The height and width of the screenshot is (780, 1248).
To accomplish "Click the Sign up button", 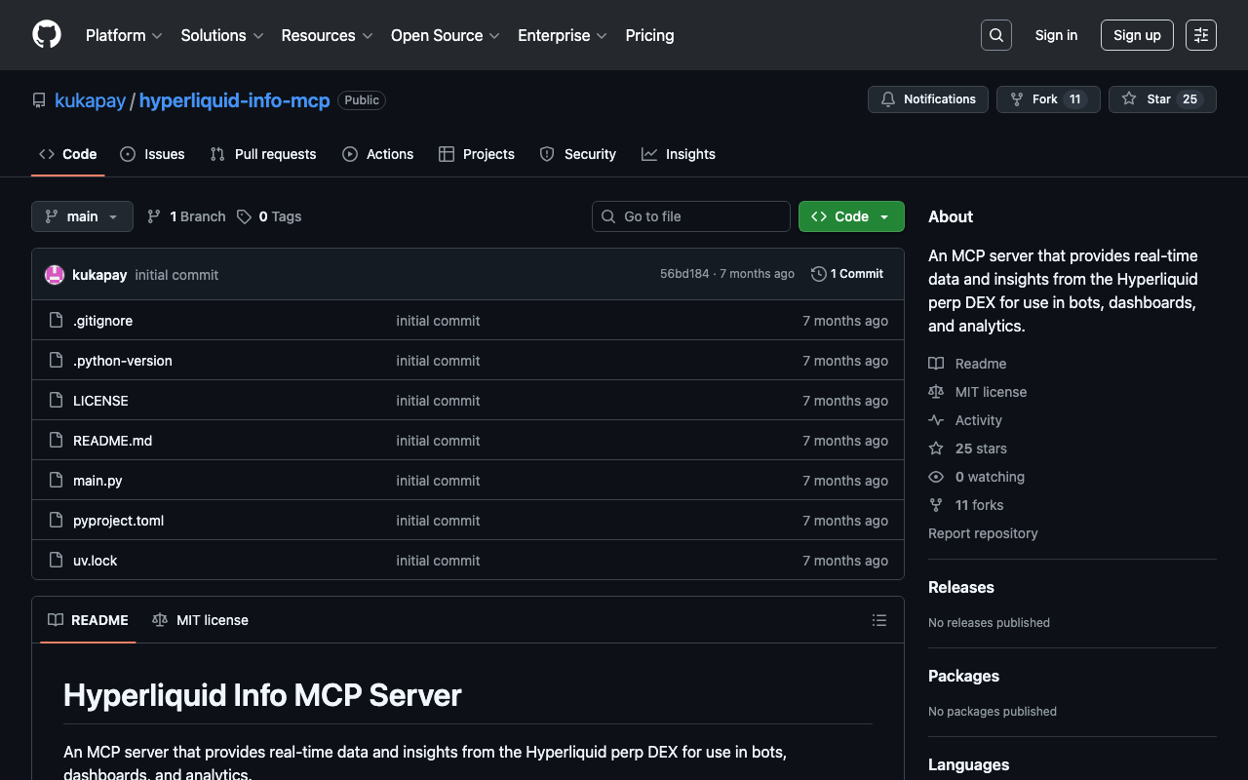I will click(x=1136, y=35).
